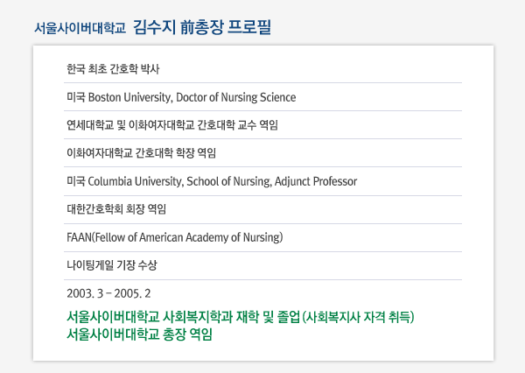This screenshot has height=373, width=525.
Task: Click the text 'School of Nursing'
Action: coord(229,181)
